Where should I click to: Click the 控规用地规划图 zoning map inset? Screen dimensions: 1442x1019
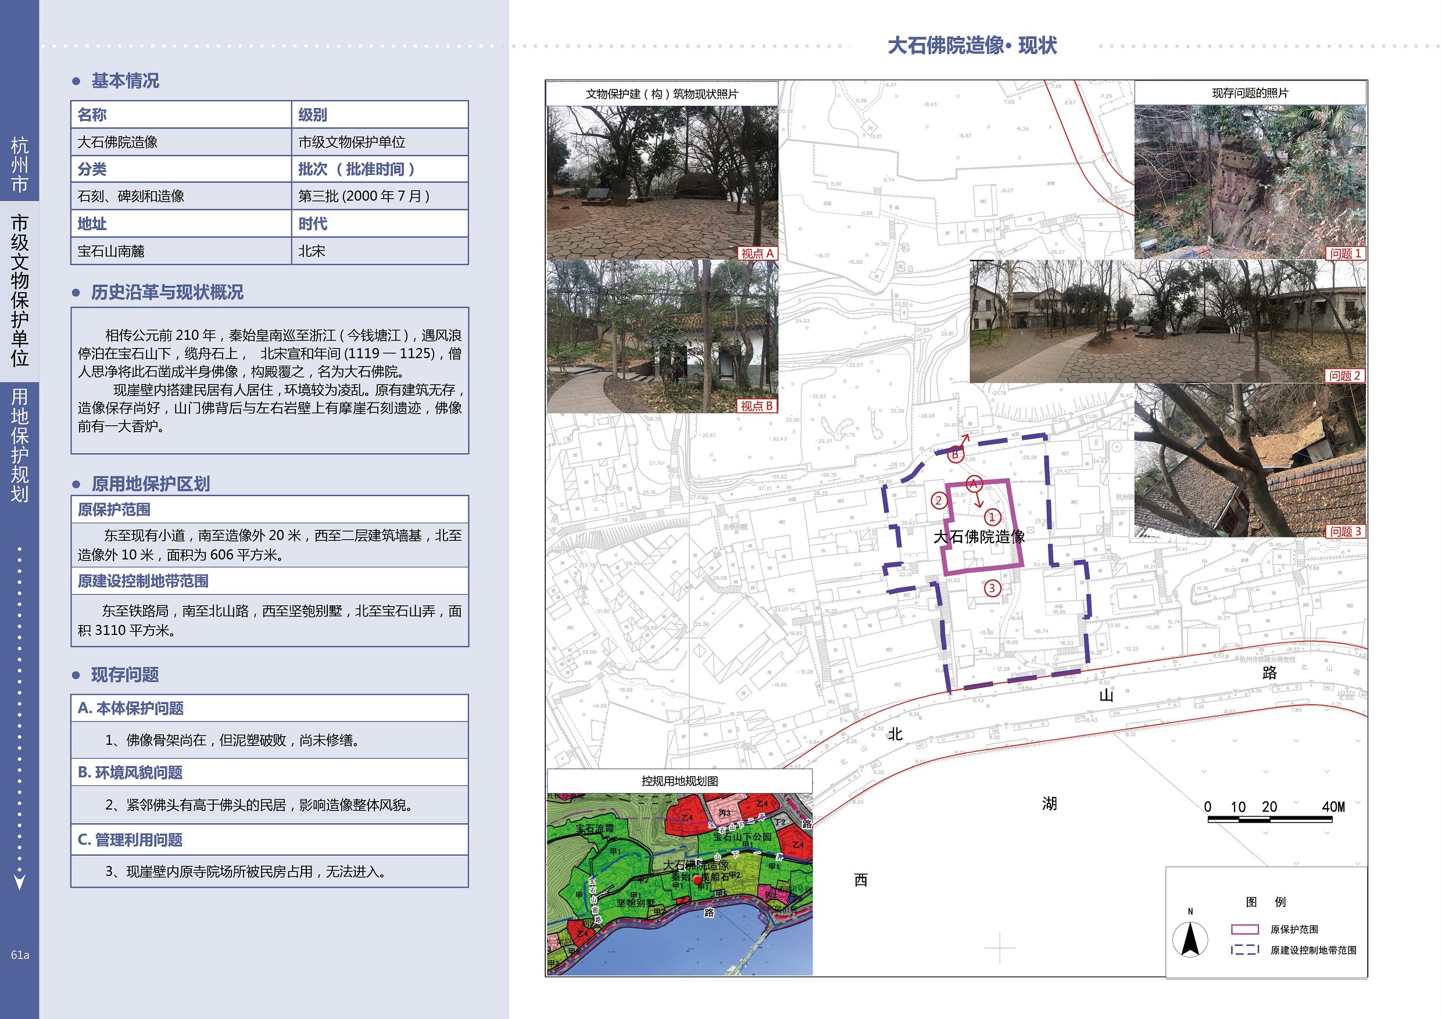click(679, 884)
